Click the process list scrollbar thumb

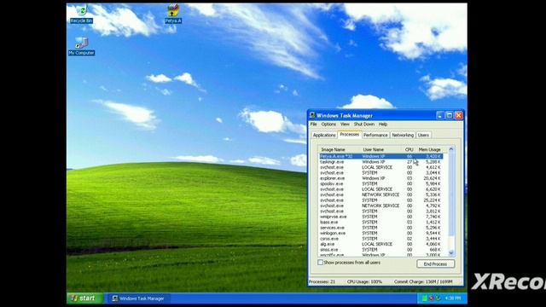click(x=451, y=194)
